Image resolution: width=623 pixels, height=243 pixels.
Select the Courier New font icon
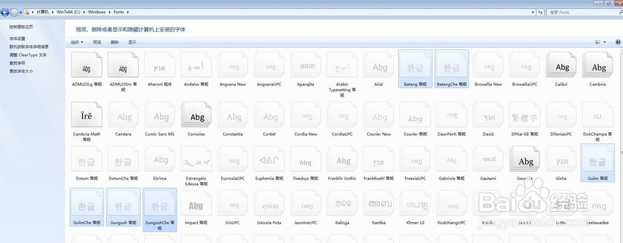tap(379, 115)
